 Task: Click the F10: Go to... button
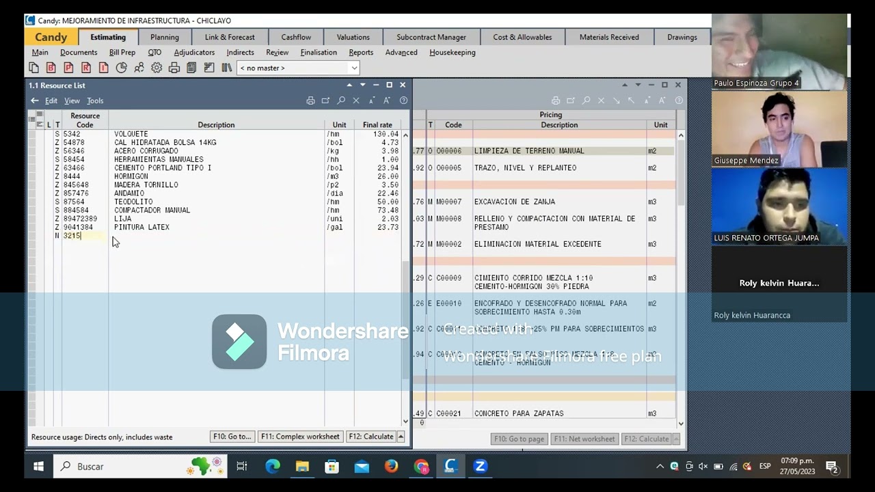(x=232, y=437)
